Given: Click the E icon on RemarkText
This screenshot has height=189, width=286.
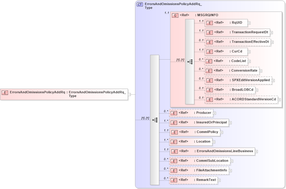Looking at the screenshot, I should (174, 180).
